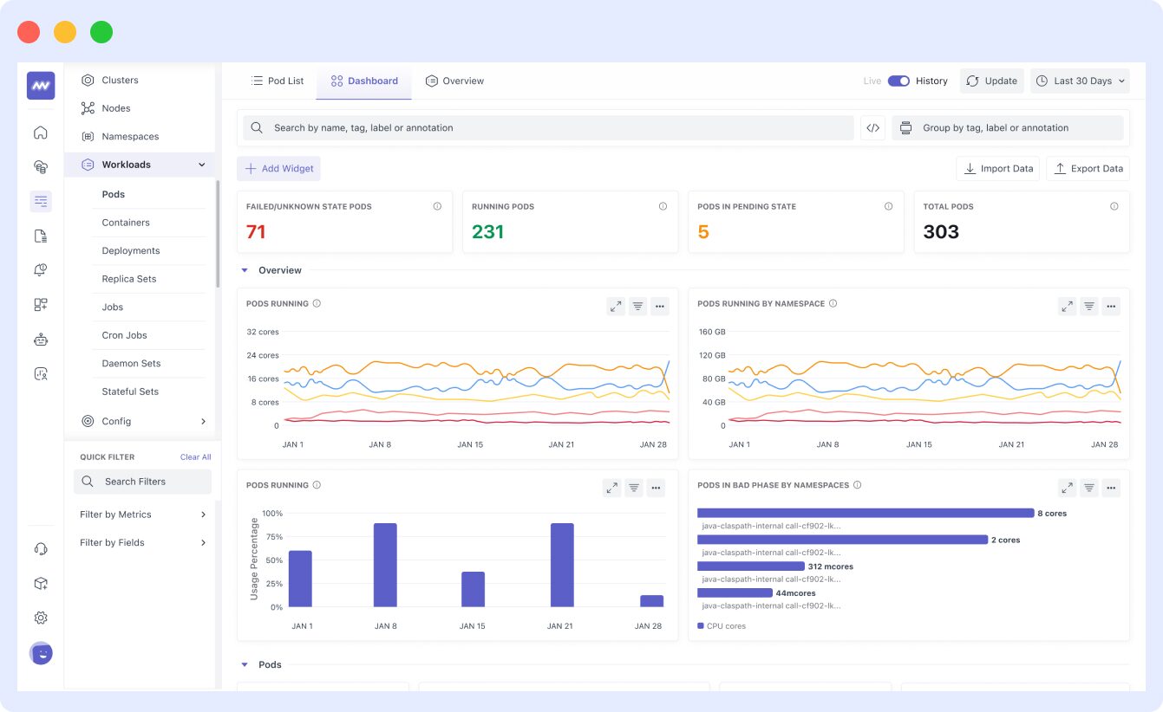Open the Overview tab
Screen dimensions: 1163x712
(454, 81)
